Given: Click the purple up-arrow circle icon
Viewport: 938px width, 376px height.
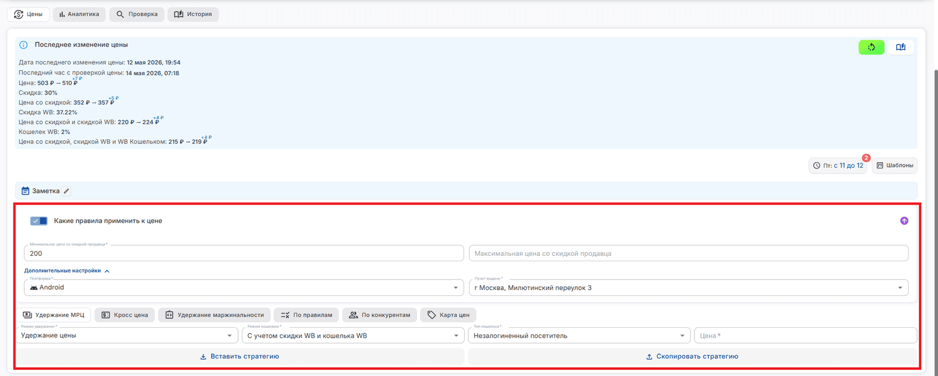Looking at the screenshot, I should point(904,221).
